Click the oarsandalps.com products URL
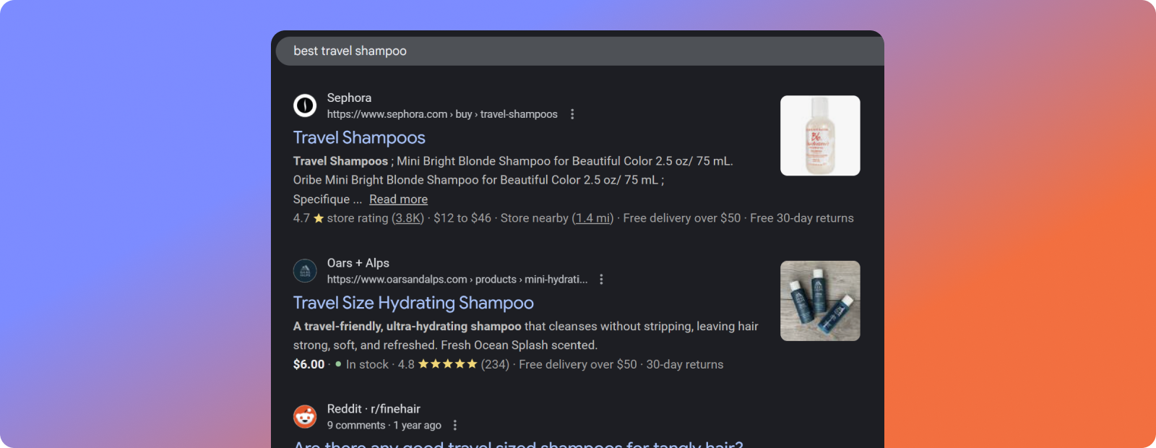1156x448 pixels. pyautogui.click(x=457, y=279)
